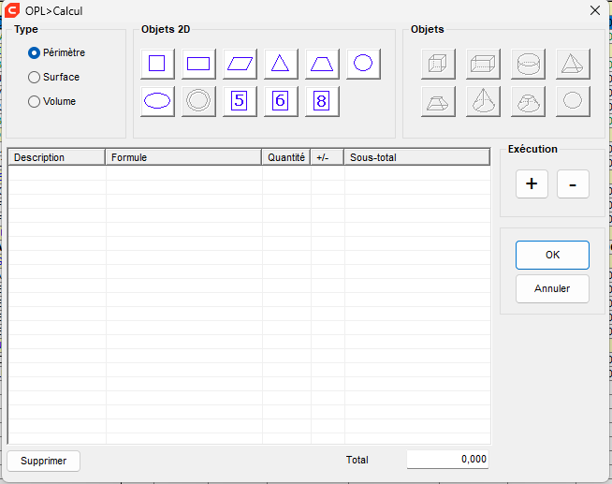Viewport: 612px width, 484px height.
Task: Click the cone 3D object icon
Action: point(483,101)
